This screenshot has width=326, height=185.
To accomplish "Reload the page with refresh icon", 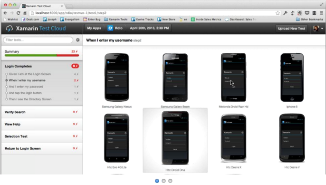I will [18, 13].
